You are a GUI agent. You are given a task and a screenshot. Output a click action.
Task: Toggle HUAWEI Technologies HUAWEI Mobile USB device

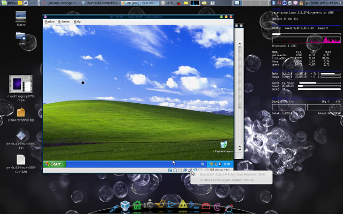232,180
